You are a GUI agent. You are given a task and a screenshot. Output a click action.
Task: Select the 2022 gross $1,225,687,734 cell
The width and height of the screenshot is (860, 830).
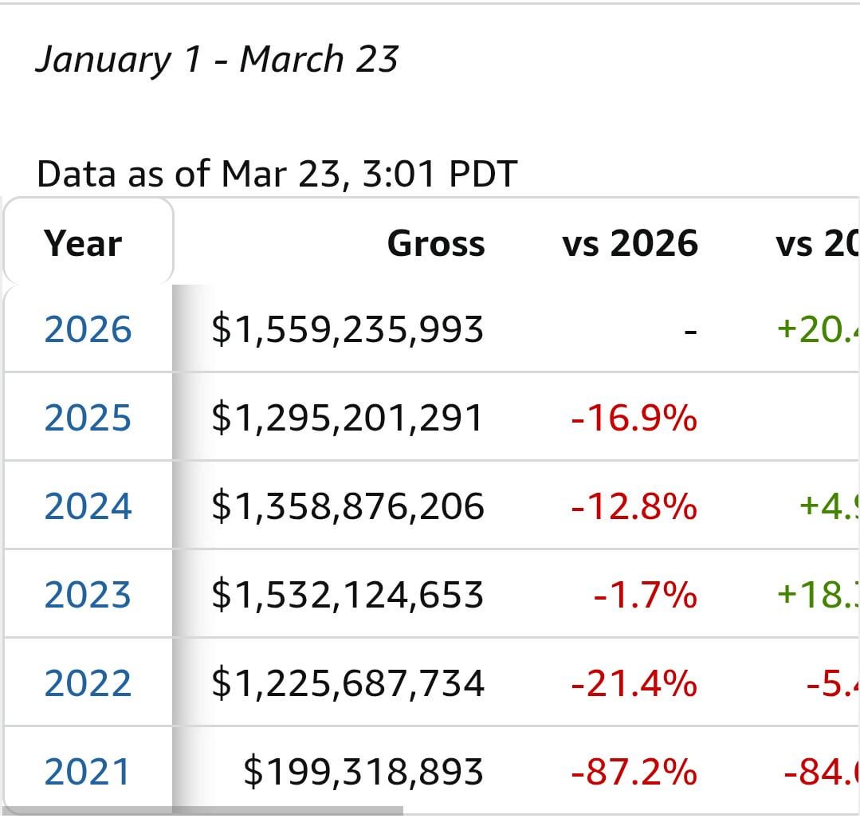point(348,683)
